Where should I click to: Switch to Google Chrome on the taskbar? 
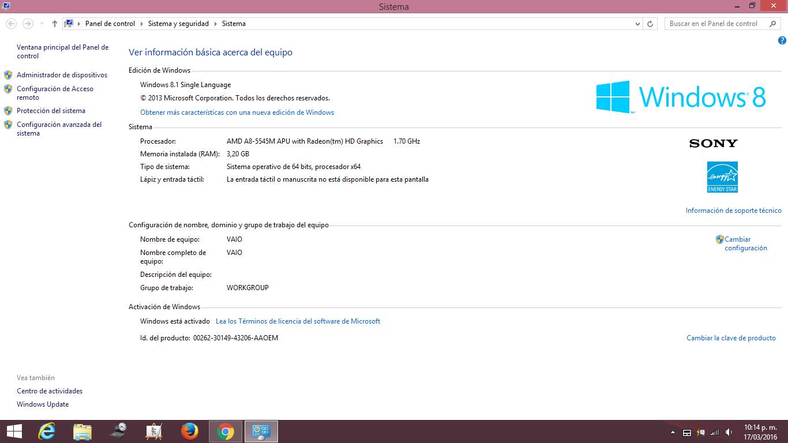(x=226, y=431)
